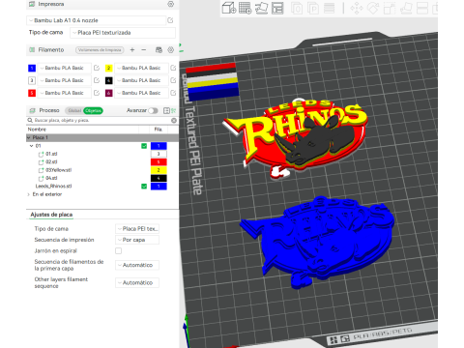Click the Add object cube icon

(229, 8)
